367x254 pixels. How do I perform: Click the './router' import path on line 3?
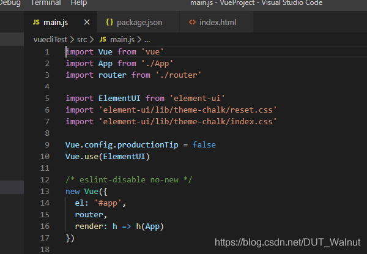(x=178, y=75)
